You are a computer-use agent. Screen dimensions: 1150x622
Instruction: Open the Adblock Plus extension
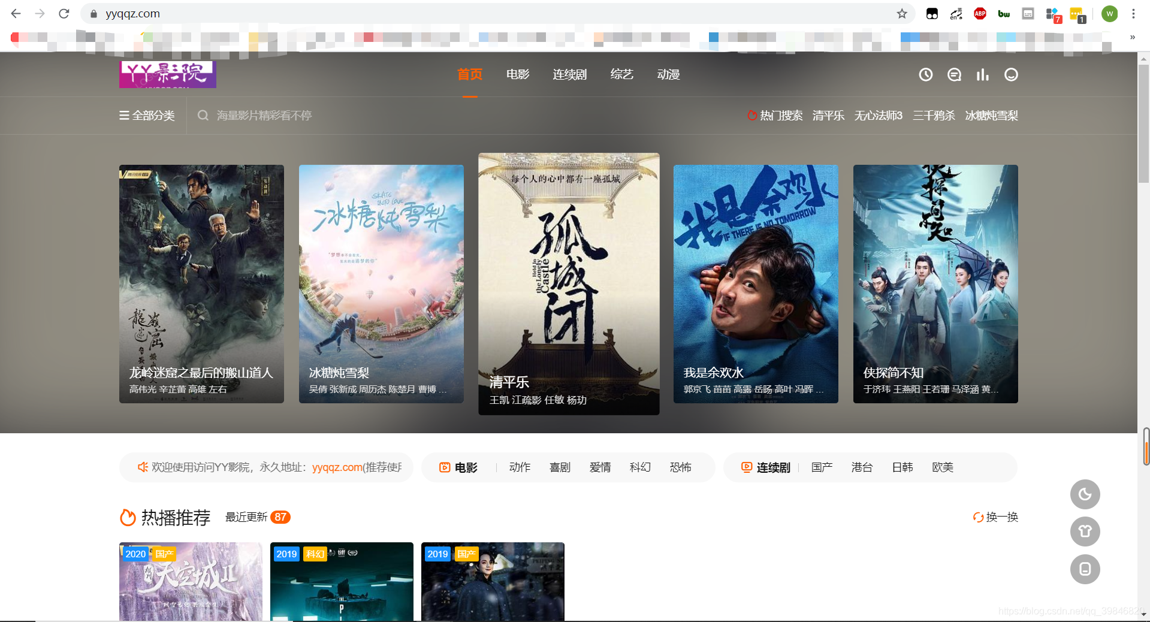pos(980,14)
